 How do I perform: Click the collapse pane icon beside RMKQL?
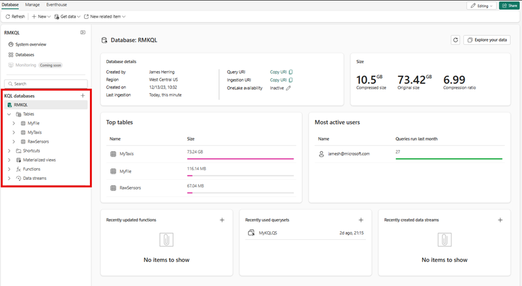(x=83, y=32)
